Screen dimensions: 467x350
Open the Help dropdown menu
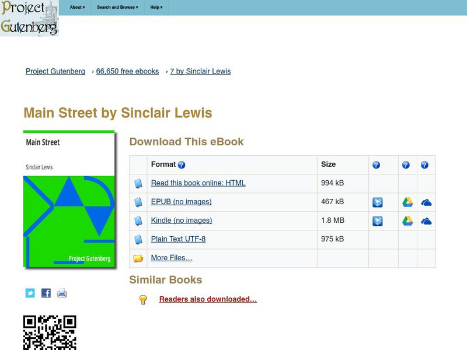[154, 8]
